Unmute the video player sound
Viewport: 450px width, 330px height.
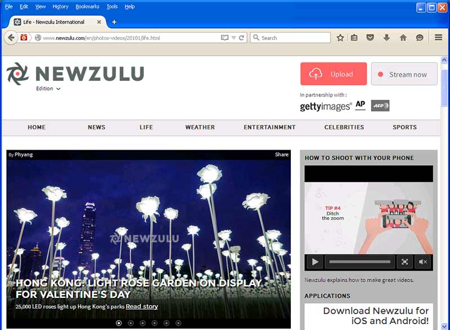point(422,262)
